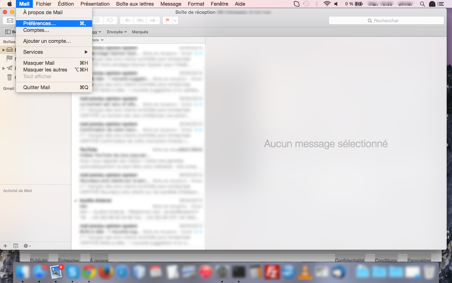
Task: Click the battery status indicator
Action: click(x=354, y=4)
